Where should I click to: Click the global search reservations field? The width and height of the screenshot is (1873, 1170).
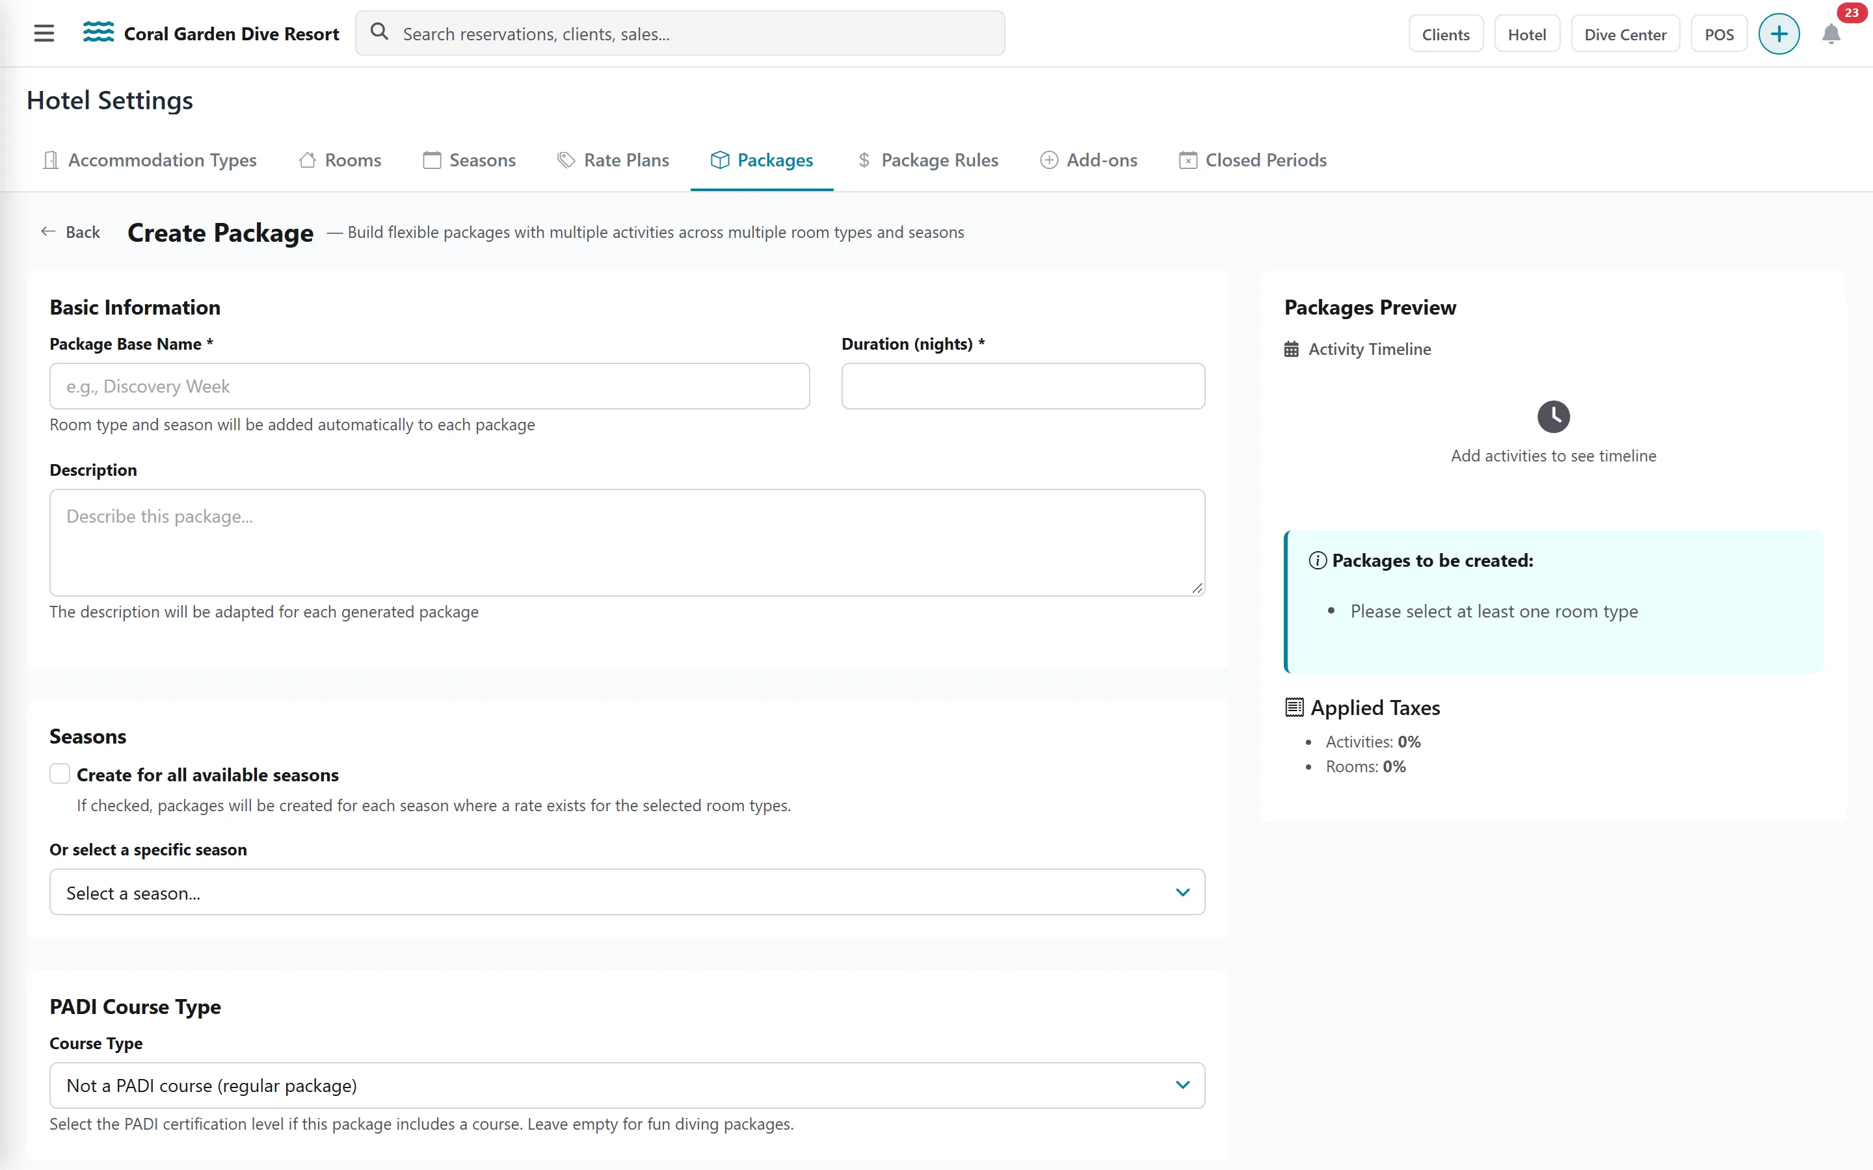point(680,33)
